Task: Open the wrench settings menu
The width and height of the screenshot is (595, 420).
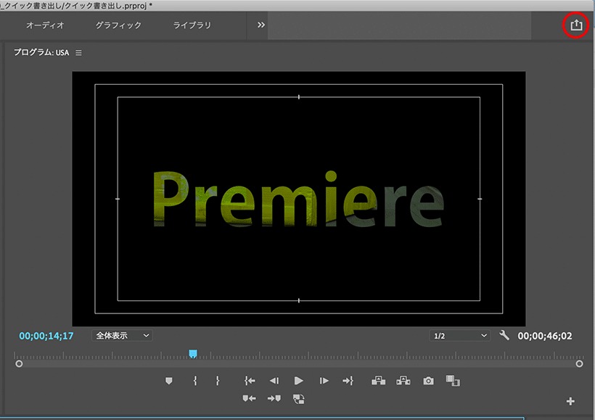Action: pos(504,335)
